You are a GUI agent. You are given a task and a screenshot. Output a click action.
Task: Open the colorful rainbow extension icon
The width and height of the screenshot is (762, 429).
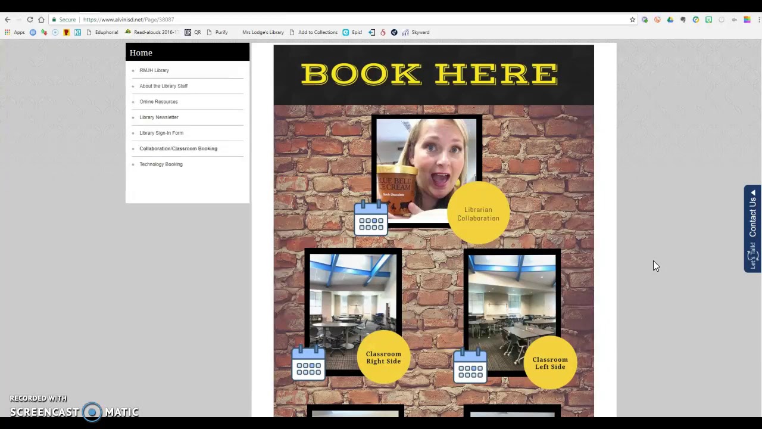click(747, 20)
